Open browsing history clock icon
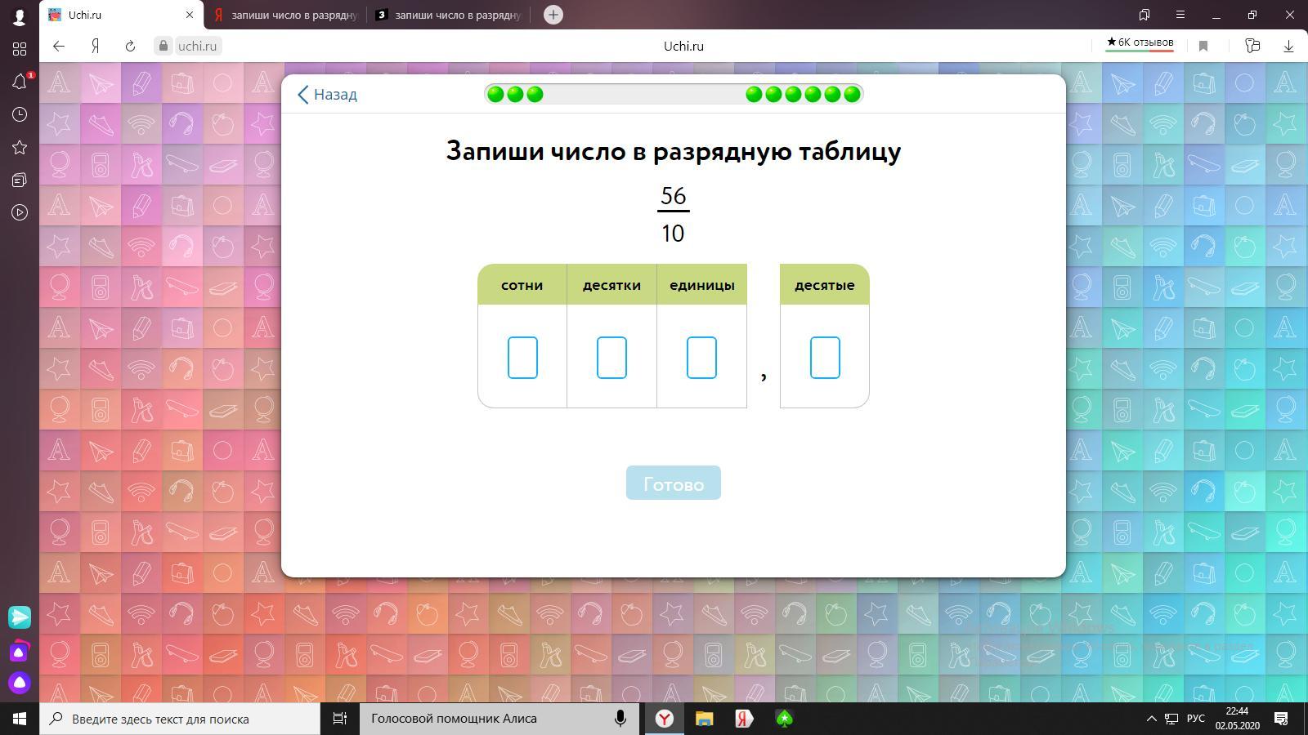 coord(20,114)
